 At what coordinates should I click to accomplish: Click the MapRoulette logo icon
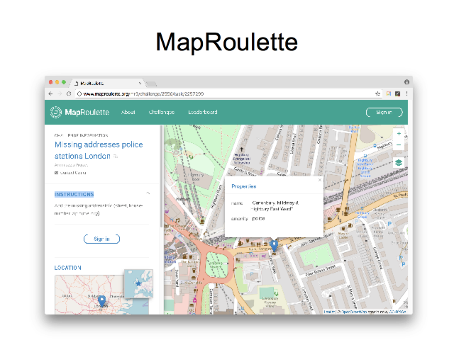pos(56,112)
